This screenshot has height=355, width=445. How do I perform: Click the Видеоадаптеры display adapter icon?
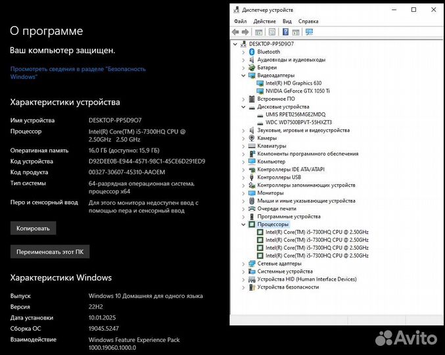pyautogui.click(x=252, y=76)
